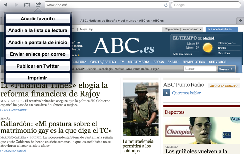Tap the Safari back arrow
This screenshot has height=154, width=244.
pos(6,5)
